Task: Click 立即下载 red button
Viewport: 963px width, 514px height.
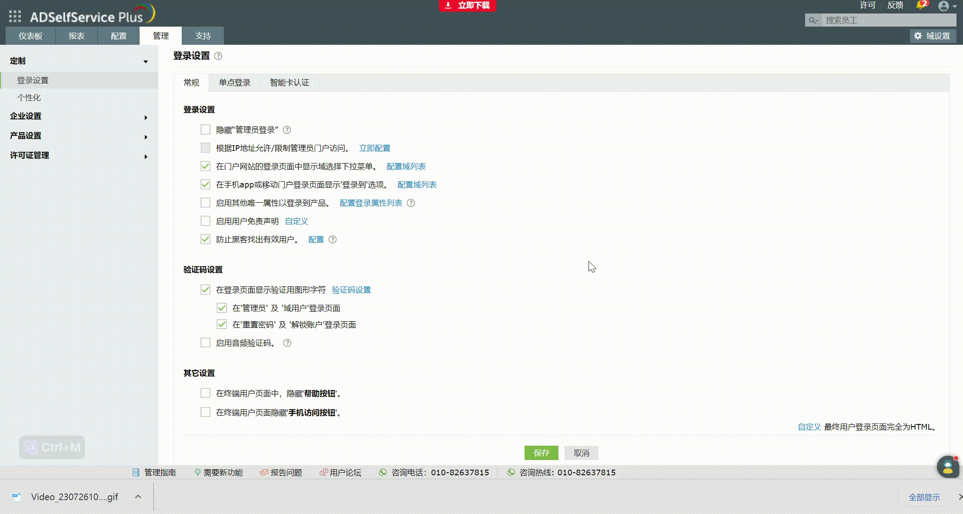Action: [467, 6]
